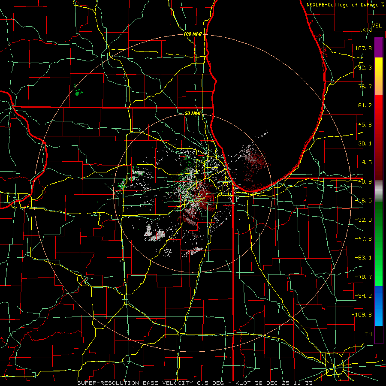
Task: Click the 76.7 scale value
Action: click(365, 86)
